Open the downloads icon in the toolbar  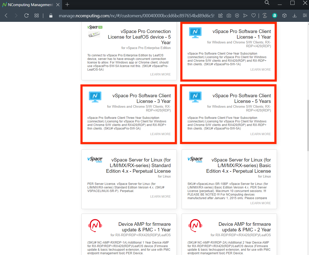(x=295, y=15)
